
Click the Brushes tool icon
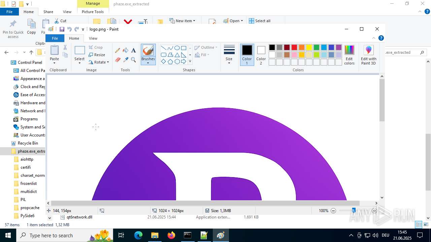click(x=148, y=50)
